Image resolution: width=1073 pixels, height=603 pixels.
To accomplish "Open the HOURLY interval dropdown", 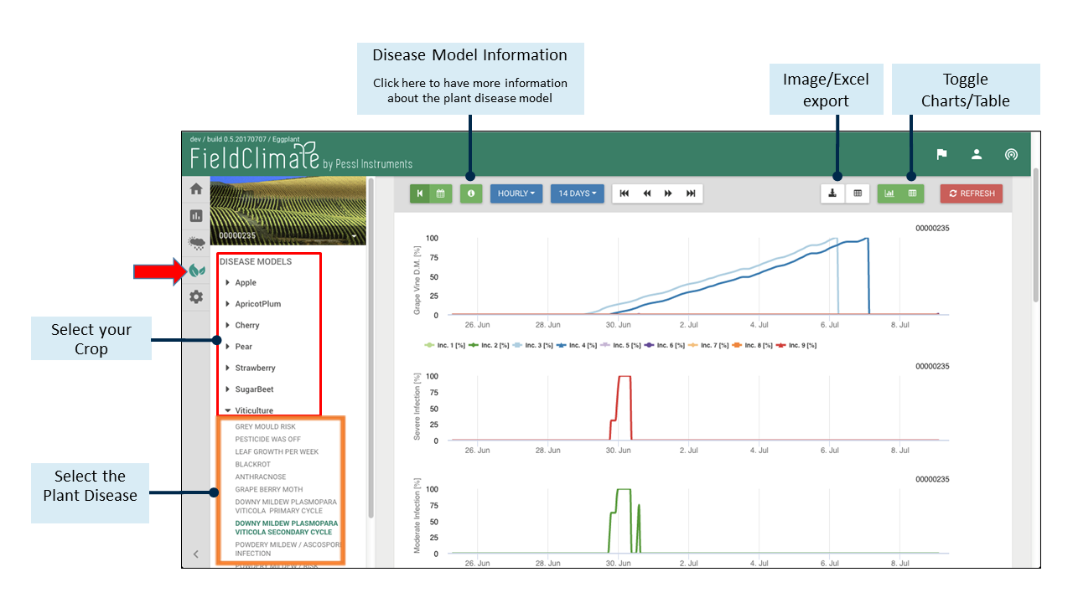I will [516, 193].
